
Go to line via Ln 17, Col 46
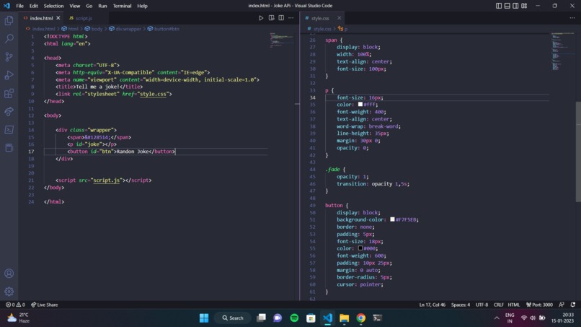pos(432,305)
